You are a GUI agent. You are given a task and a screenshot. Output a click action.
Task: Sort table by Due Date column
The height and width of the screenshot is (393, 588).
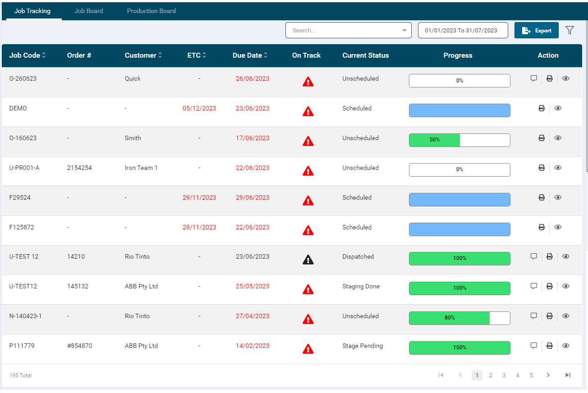pos(250,55)
